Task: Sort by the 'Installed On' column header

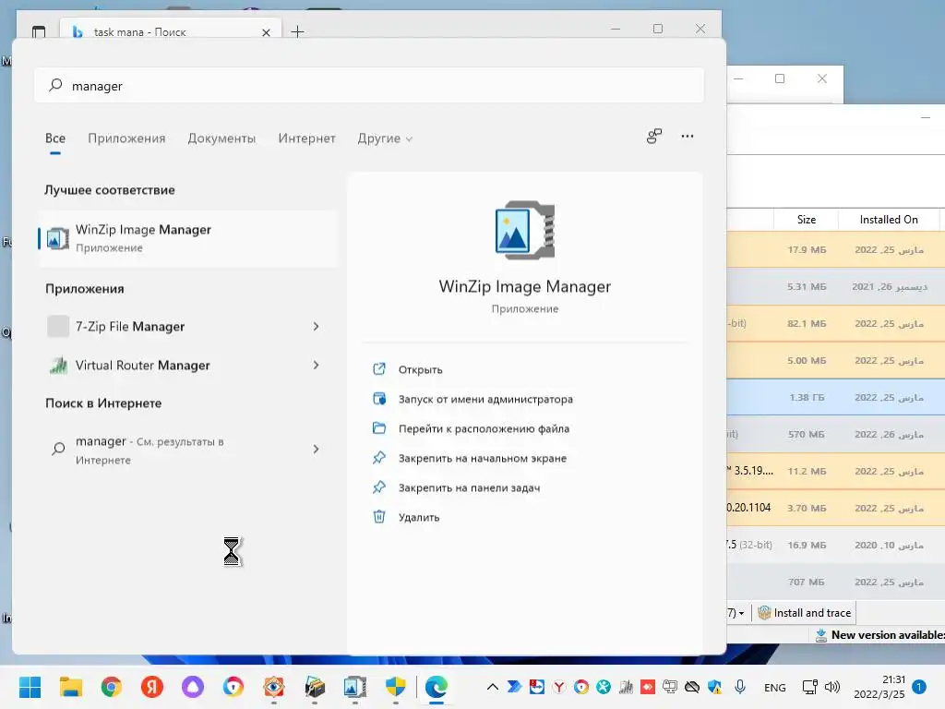Action: [889, 220]
